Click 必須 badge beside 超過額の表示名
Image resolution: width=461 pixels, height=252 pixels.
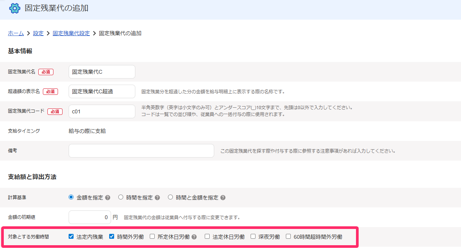[x=50, y=91]
